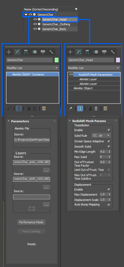124x267 pixels.
Task: Toggle freeze dot for GenericChar_Clothing
Action: pos(39,24)
